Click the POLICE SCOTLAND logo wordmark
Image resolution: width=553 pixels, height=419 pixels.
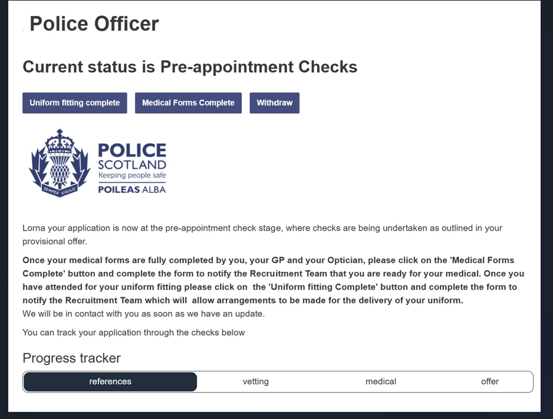(132, 157)
